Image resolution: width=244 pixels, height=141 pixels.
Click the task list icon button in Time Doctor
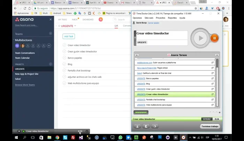tap(146, 126)
